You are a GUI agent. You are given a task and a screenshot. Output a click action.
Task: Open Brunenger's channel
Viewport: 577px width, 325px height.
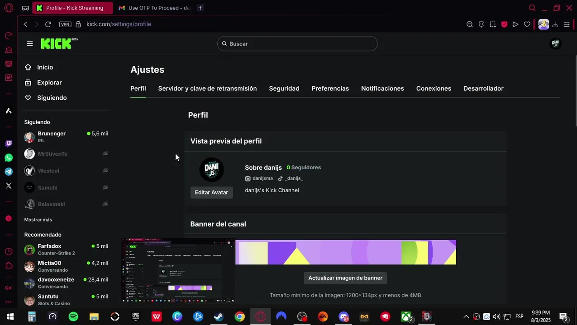click(66, 137)
